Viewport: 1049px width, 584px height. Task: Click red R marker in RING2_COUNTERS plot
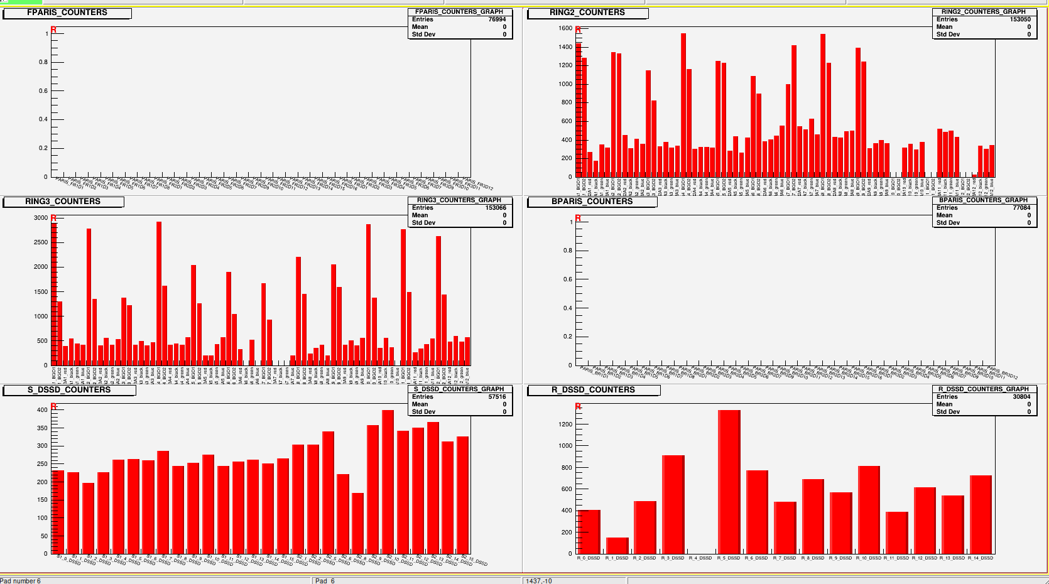(578, 30)
